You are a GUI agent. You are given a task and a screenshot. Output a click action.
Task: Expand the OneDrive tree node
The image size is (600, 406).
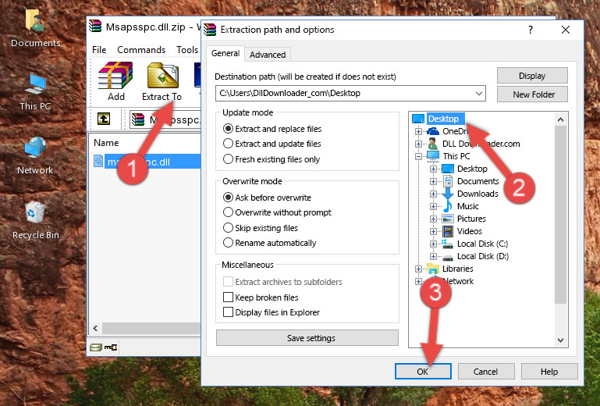(418, 131)
